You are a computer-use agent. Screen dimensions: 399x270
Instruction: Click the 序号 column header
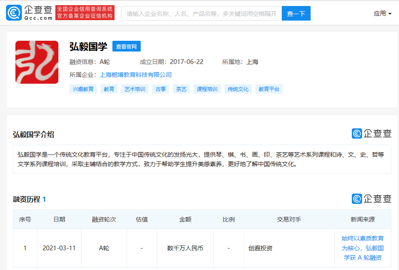click(x=25, y=219)
